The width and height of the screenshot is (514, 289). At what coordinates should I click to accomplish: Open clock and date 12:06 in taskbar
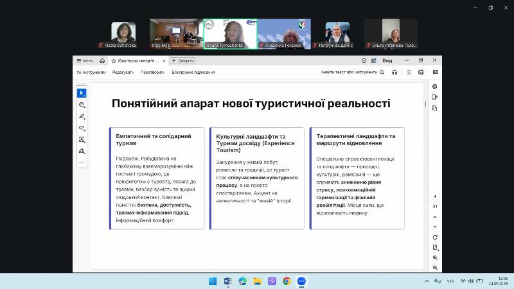[499, 281]
